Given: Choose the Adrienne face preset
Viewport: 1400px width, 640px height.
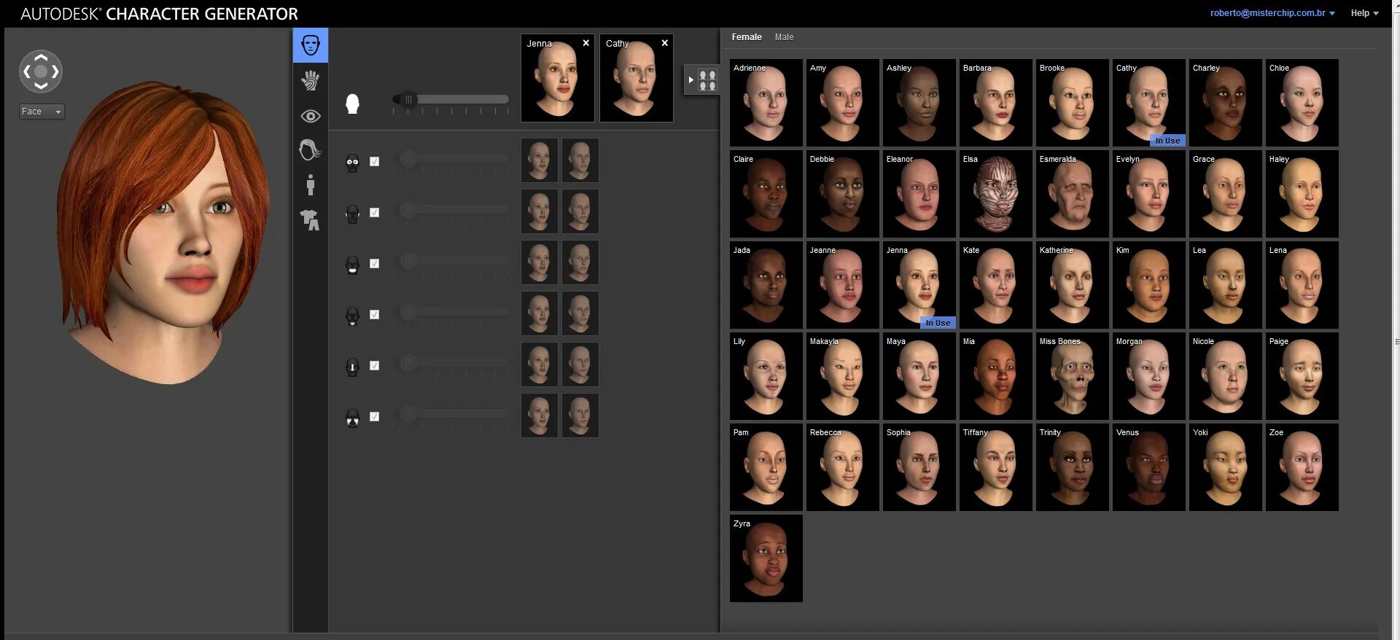Looking at the screenshot, I should (x=766, y=103).
